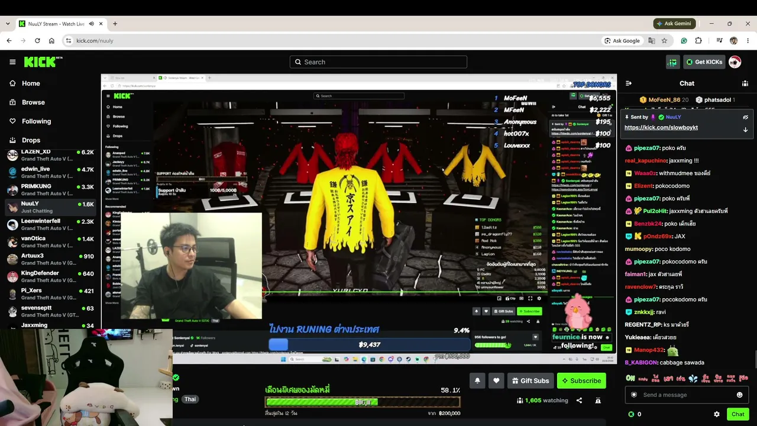Open the Kick leaderboard icon beside Get KICKs

tap(672, 62)
